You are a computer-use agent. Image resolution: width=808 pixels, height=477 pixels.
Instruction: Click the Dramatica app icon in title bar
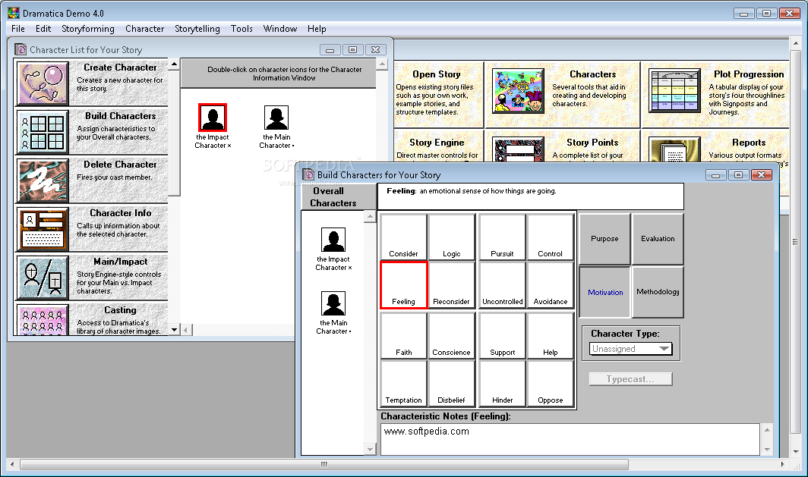(14, 13)
